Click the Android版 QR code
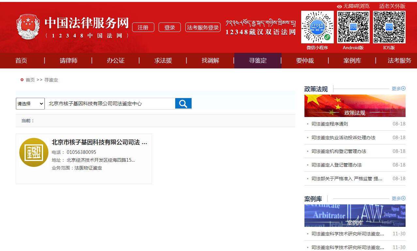This screenshot has height=251, width=417. point(353,27)
